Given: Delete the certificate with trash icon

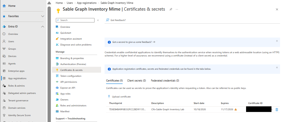Looking at the screenshot, I should tap(277, 109).
